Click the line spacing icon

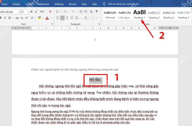click(x=77, y=18)
